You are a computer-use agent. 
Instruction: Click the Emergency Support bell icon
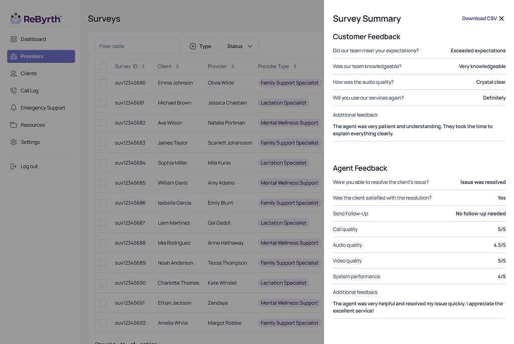pyautogui.click(x=14, y=108)
